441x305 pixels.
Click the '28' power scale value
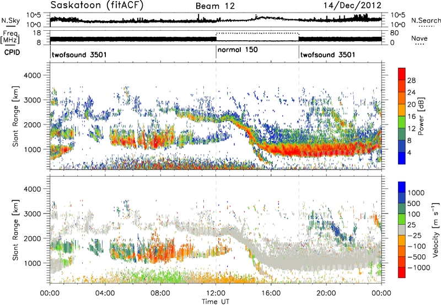(x=411, y=80)
